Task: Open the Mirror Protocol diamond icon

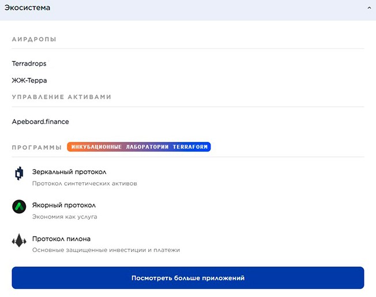Action: (x=19, y=174)
